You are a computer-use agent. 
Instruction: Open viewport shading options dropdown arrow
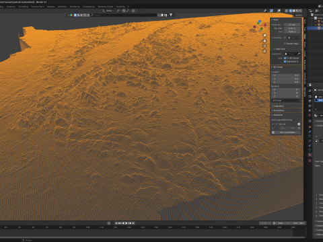[x=303, y=11]
